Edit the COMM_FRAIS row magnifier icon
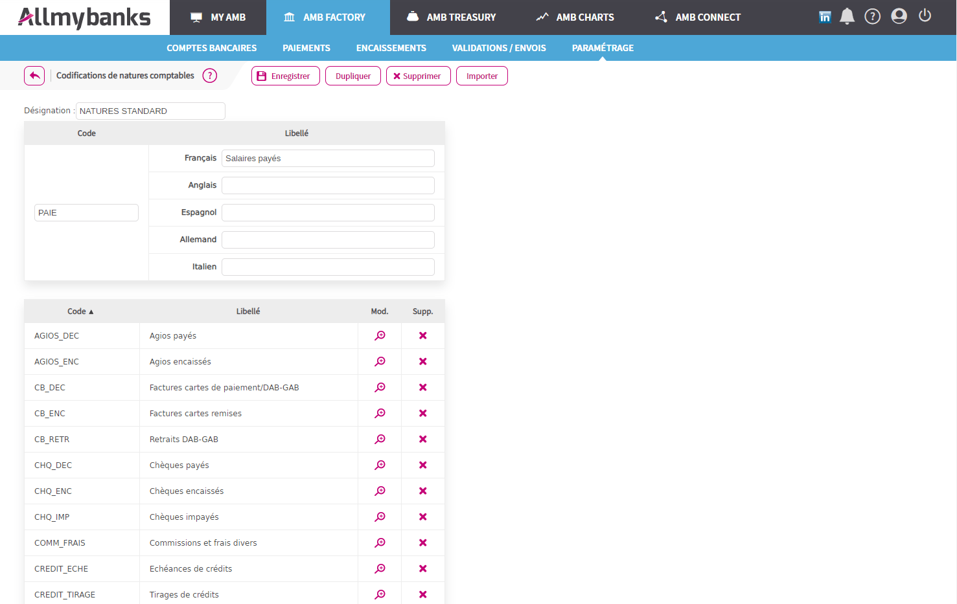Viewport: 957px width, 604px height. (380, 542)
